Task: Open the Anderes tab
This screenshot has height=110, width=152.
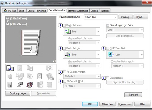Action: (x=105, y=11)
